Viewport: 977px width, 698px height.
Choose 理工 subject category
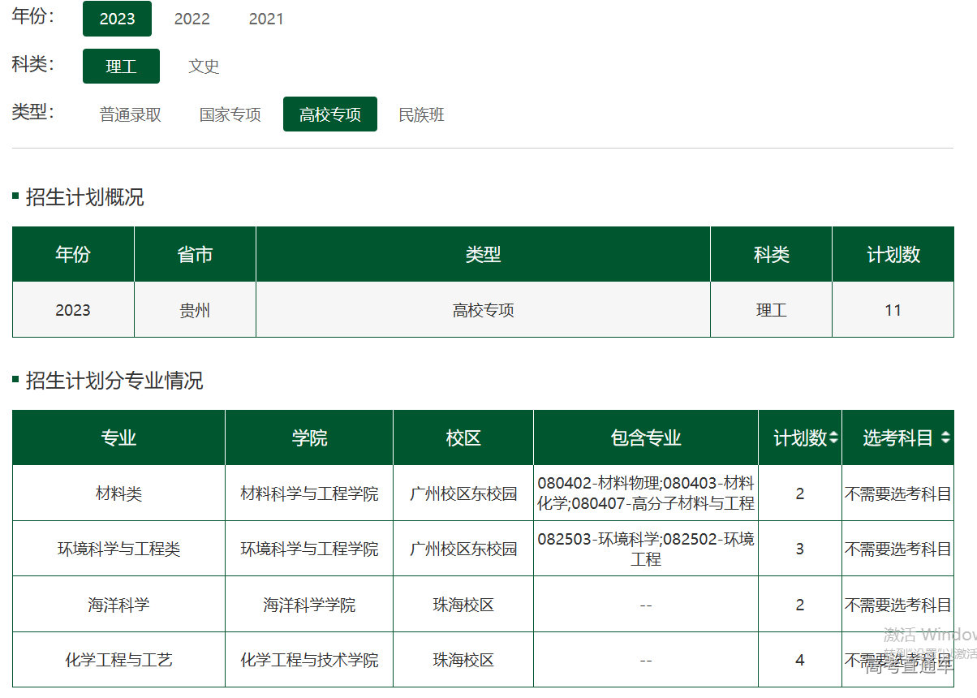[121, 67]
